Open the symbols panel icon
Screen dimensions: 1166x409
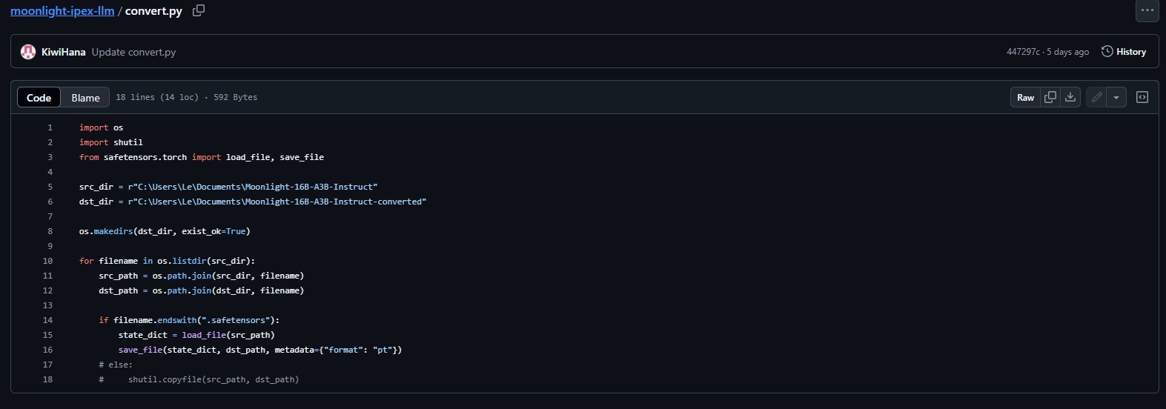(x=1142, y=97)
